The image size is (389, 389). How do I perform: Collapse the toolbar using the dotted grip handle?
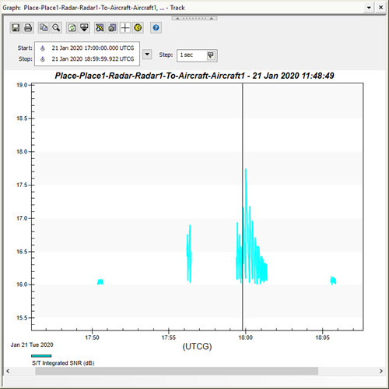point(194,18)
